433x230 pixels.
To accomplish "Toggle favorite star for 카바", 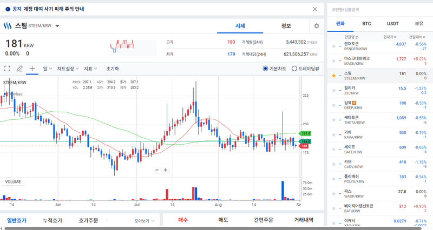I will [333, 134].
